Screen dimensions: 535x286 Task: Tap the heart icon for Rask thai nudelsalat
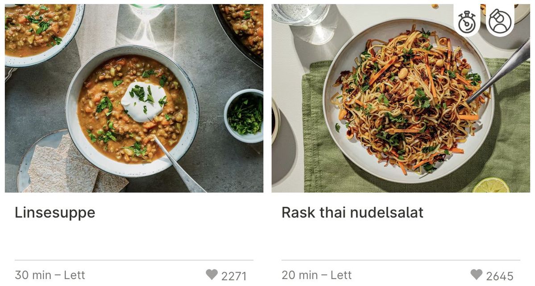477,274
